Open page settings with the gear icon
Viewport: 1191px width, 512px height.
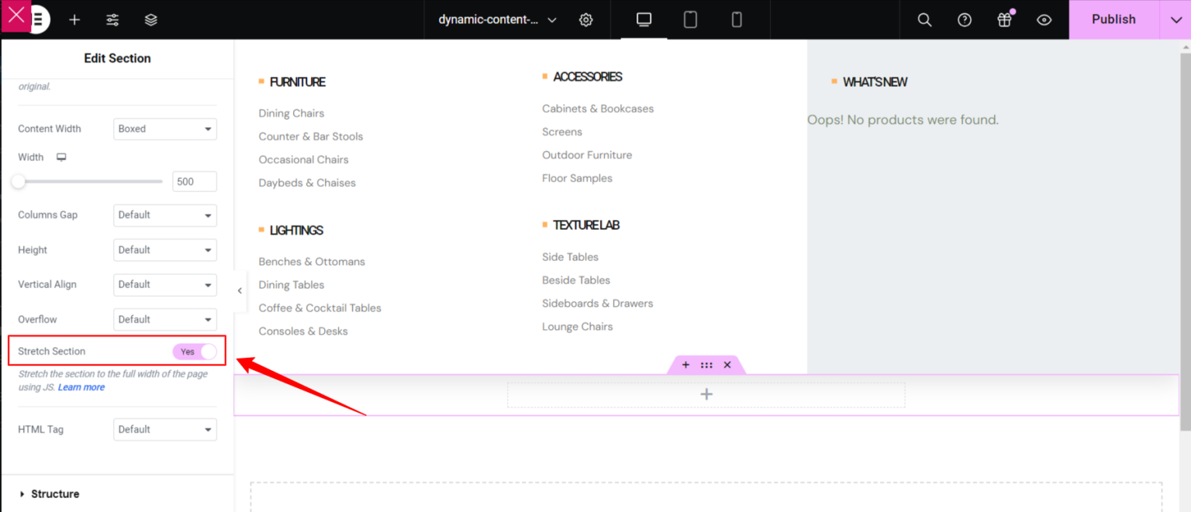585,19
